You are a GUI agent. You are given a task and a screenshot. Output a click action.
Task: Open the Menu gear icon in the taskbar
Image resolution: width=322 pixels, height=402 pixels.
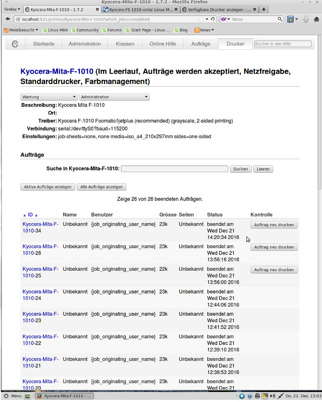(x=6, y=396)
